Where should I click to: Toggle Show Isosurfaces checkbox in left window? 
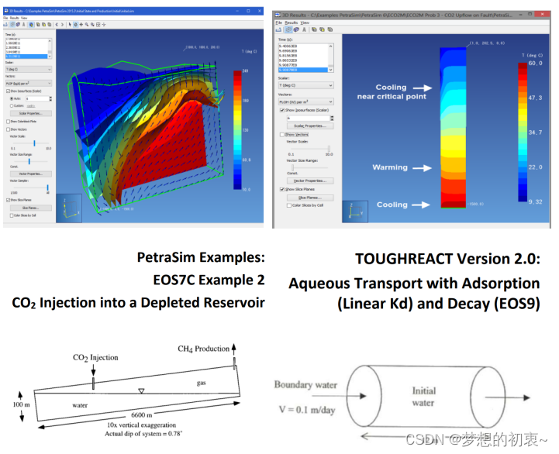pos(8,91)
